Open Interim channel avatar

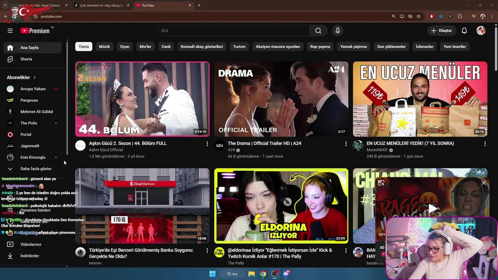[x=81, y=252]
